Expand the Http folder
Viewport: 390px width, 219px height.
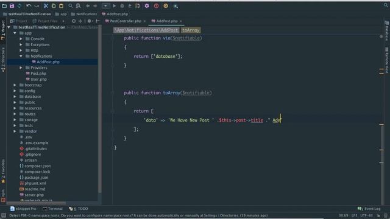click(21, 50)
